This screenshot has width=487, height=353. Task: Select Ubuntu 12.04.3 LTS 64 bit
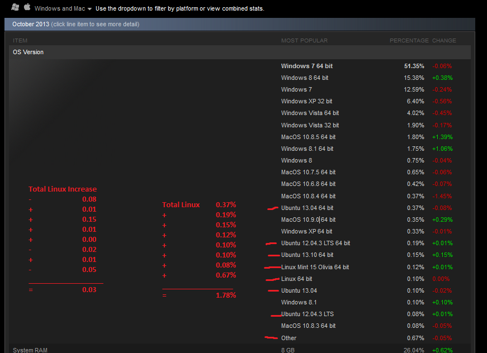315,244
